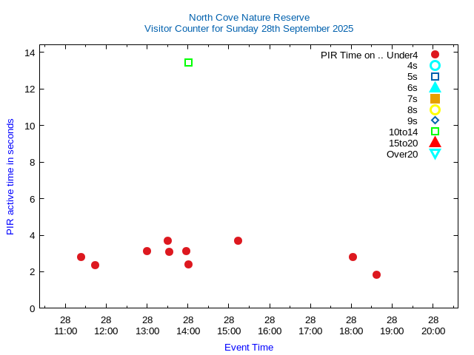Select the green 10to14 legend square

tap(435, 132)
